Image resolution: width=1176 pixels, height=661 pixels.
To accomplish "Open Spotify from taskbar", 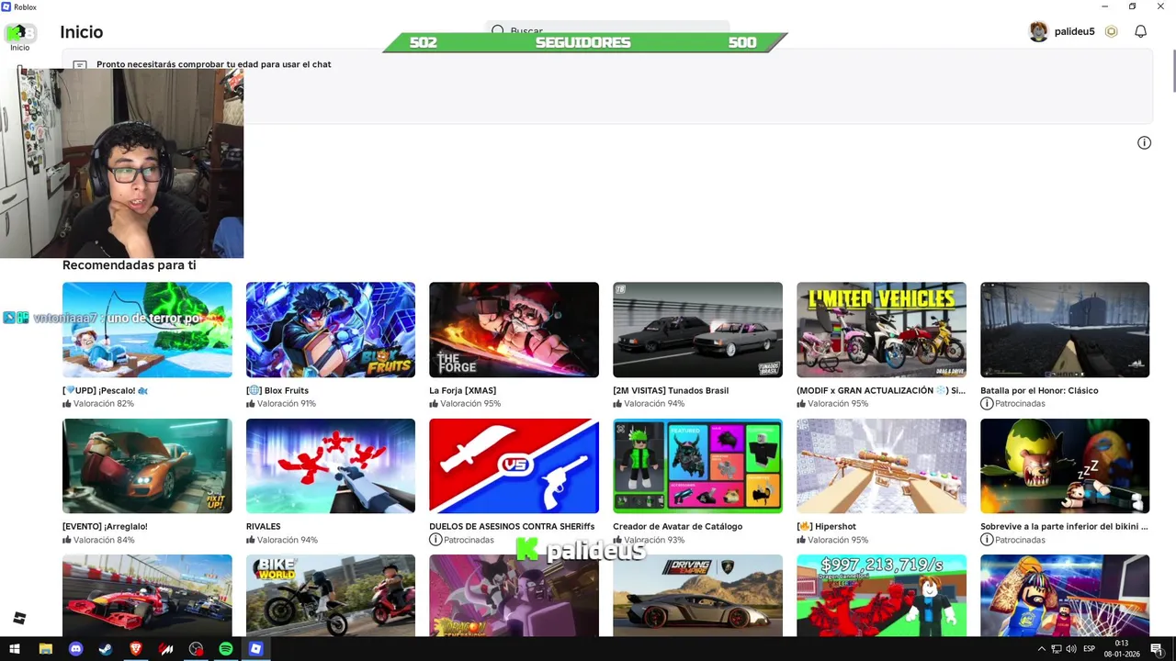I will (x=226, y=649).
